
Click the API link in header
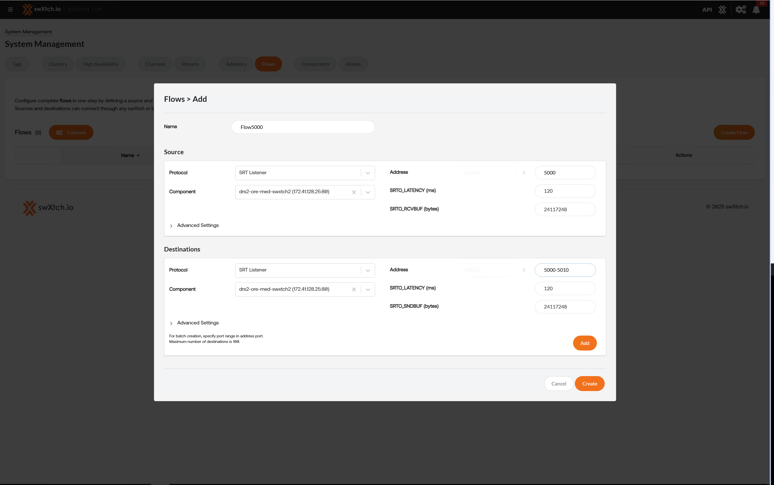pyautogui.click(x=707, y=10)
